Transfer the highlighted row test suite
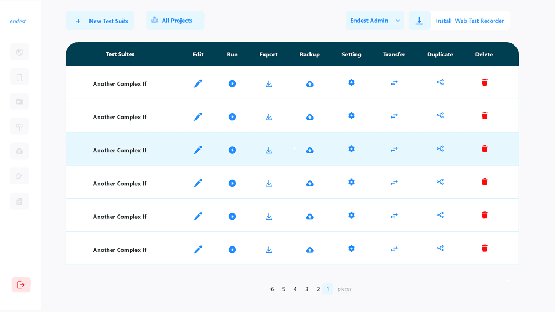 (x=394, y=149)
